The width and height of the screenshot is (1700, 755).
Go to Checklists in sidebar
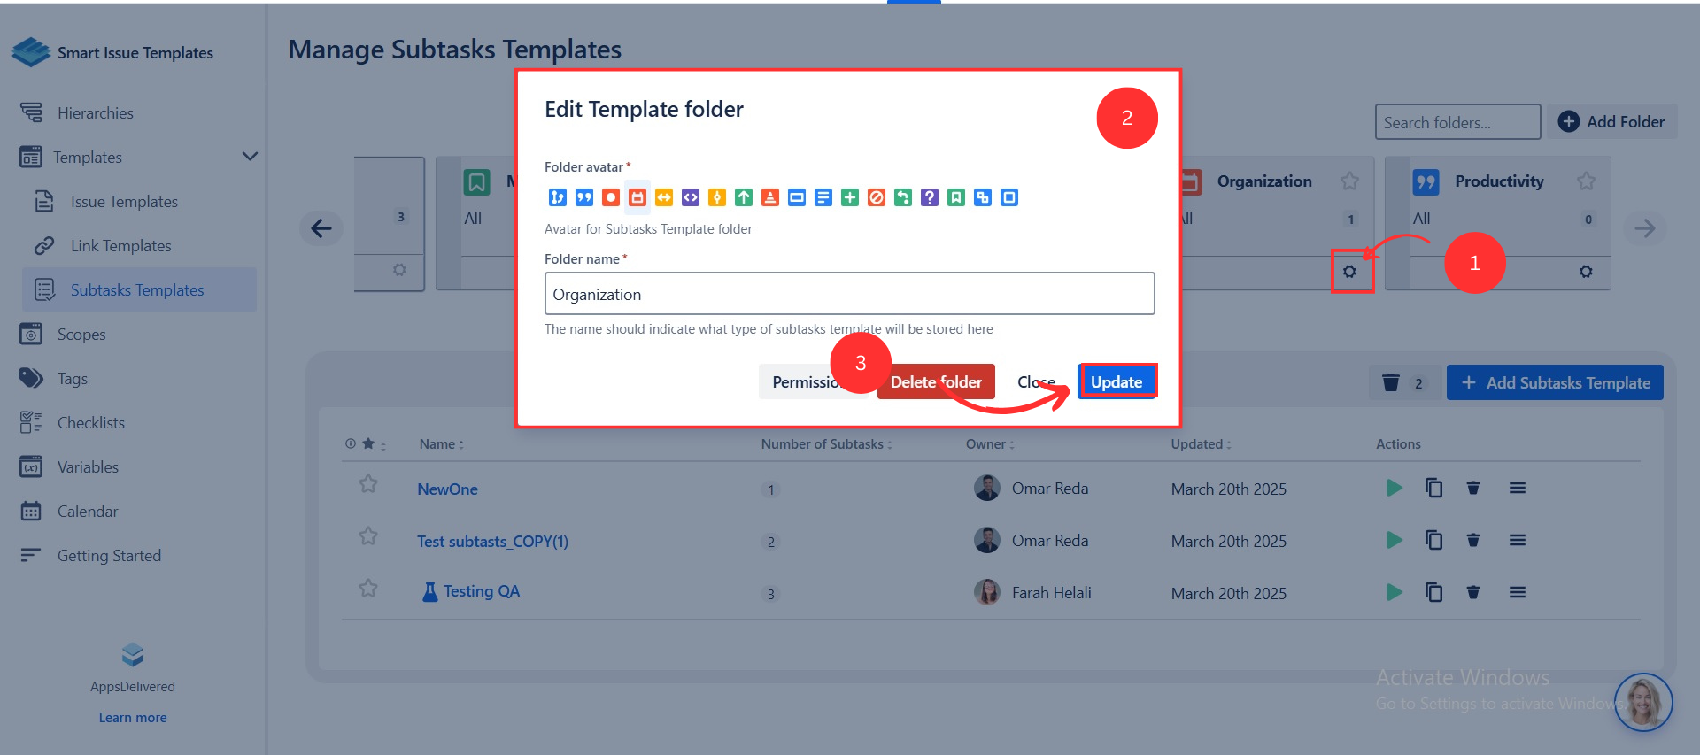90,423
